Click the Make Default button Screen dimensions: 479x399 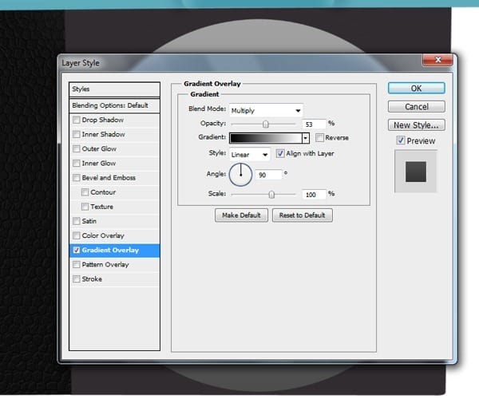[241, 215]
